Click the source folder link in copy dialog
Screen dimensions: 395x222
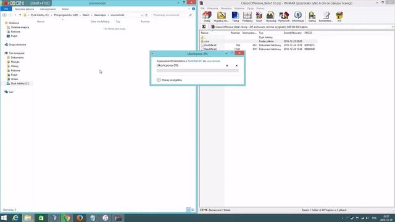195,61
